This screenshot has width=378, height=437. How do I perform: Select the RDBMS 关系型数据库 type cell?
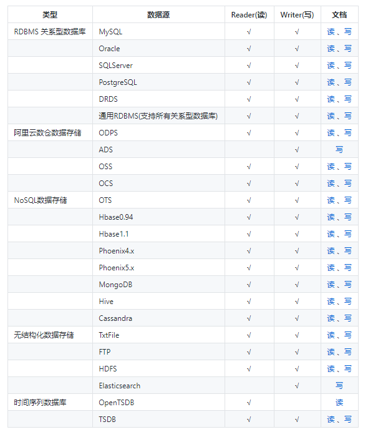pos(50,32)
